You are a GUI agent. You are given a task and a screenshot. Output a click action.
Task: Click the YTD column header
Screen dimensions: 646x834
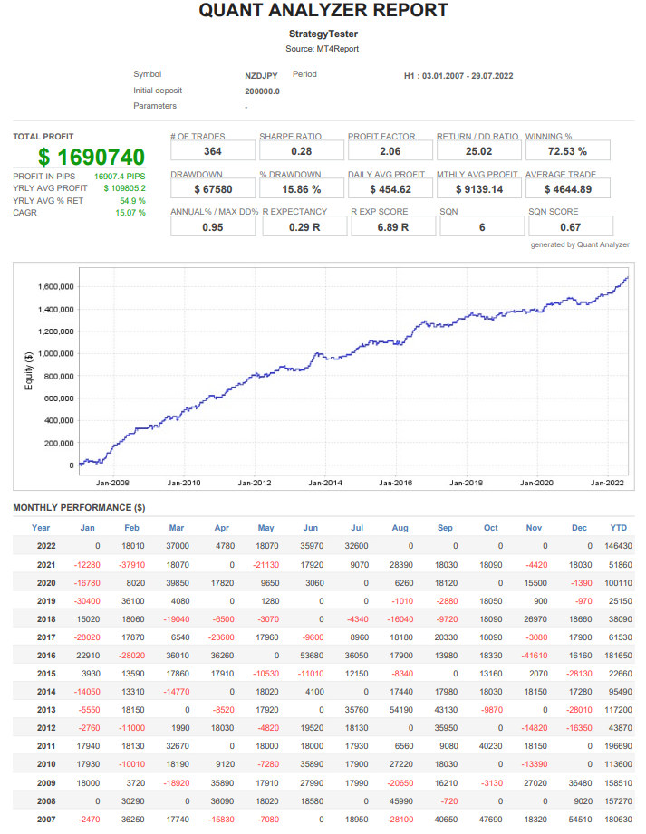pos(619,528)
